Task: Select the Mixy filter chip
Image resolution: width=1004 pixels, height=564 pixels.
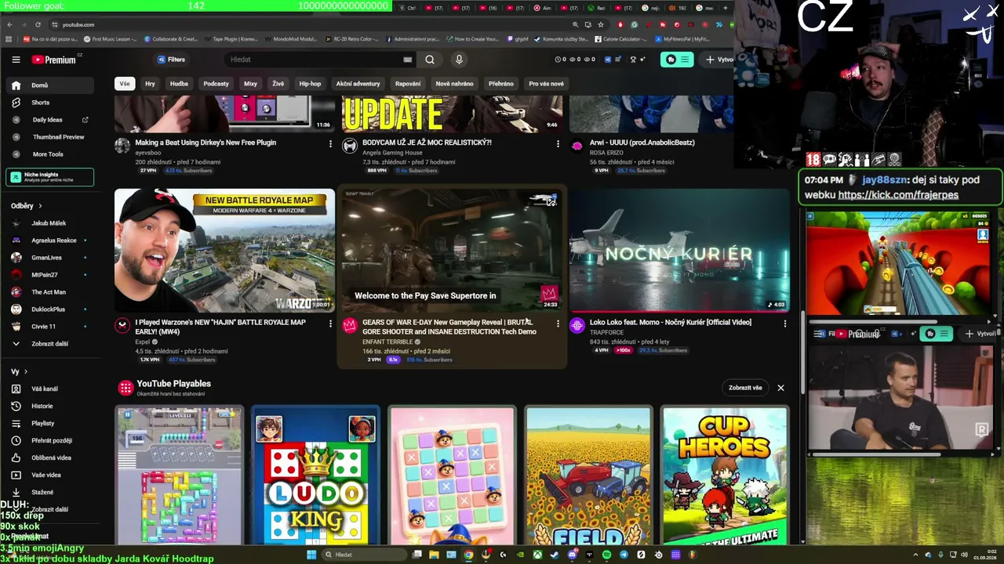Action: click(250, 84)
